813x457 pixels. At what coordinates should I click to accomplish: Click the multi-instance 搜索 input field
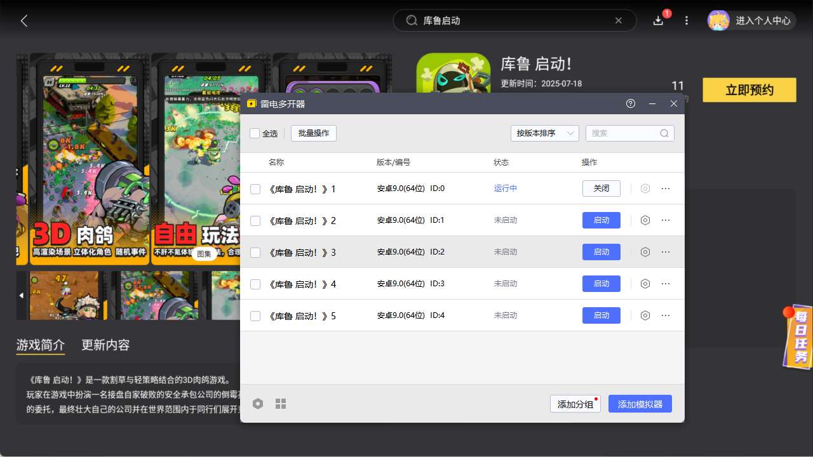tap(630, 133)
